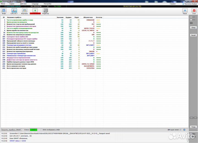The height and width of the screenshot is (143, 198).
Task: Select the Температура воздушного потока row
Action: pos(53,45)
